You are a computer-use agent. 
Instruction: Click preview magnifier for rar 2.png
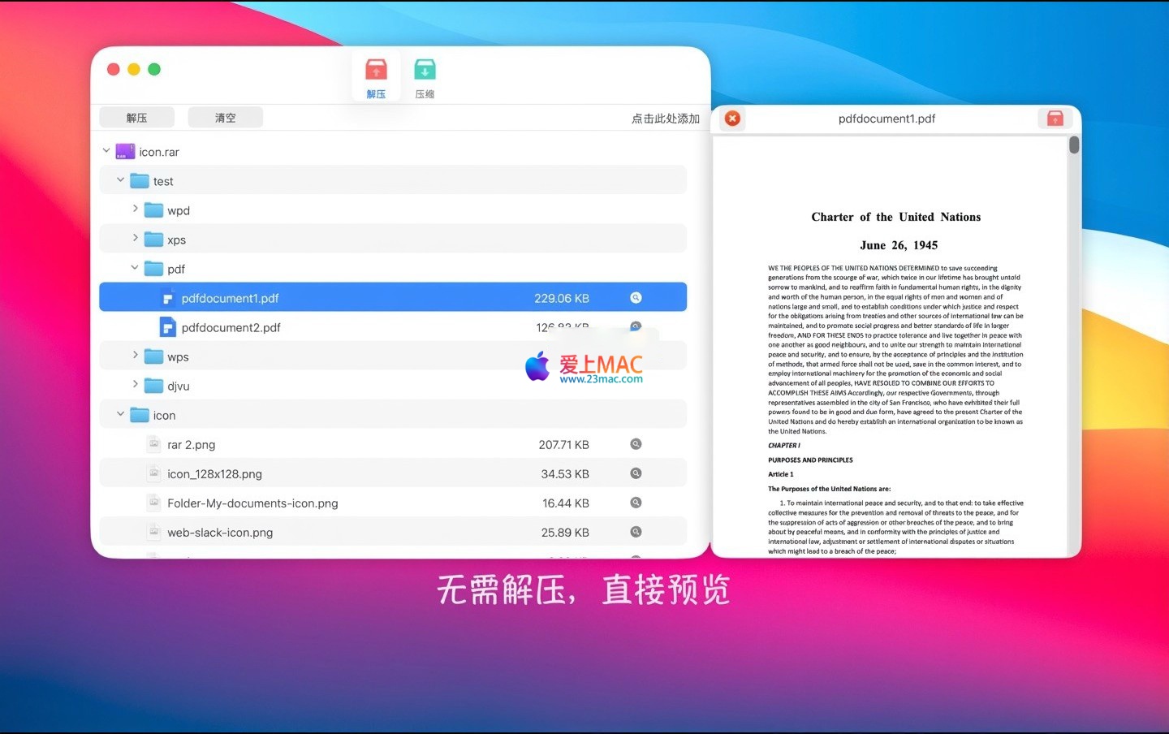(x=636, y=444)
